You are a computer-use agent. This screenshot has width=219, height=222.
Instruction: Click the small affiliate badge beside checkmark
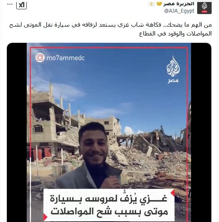[151, 4]
